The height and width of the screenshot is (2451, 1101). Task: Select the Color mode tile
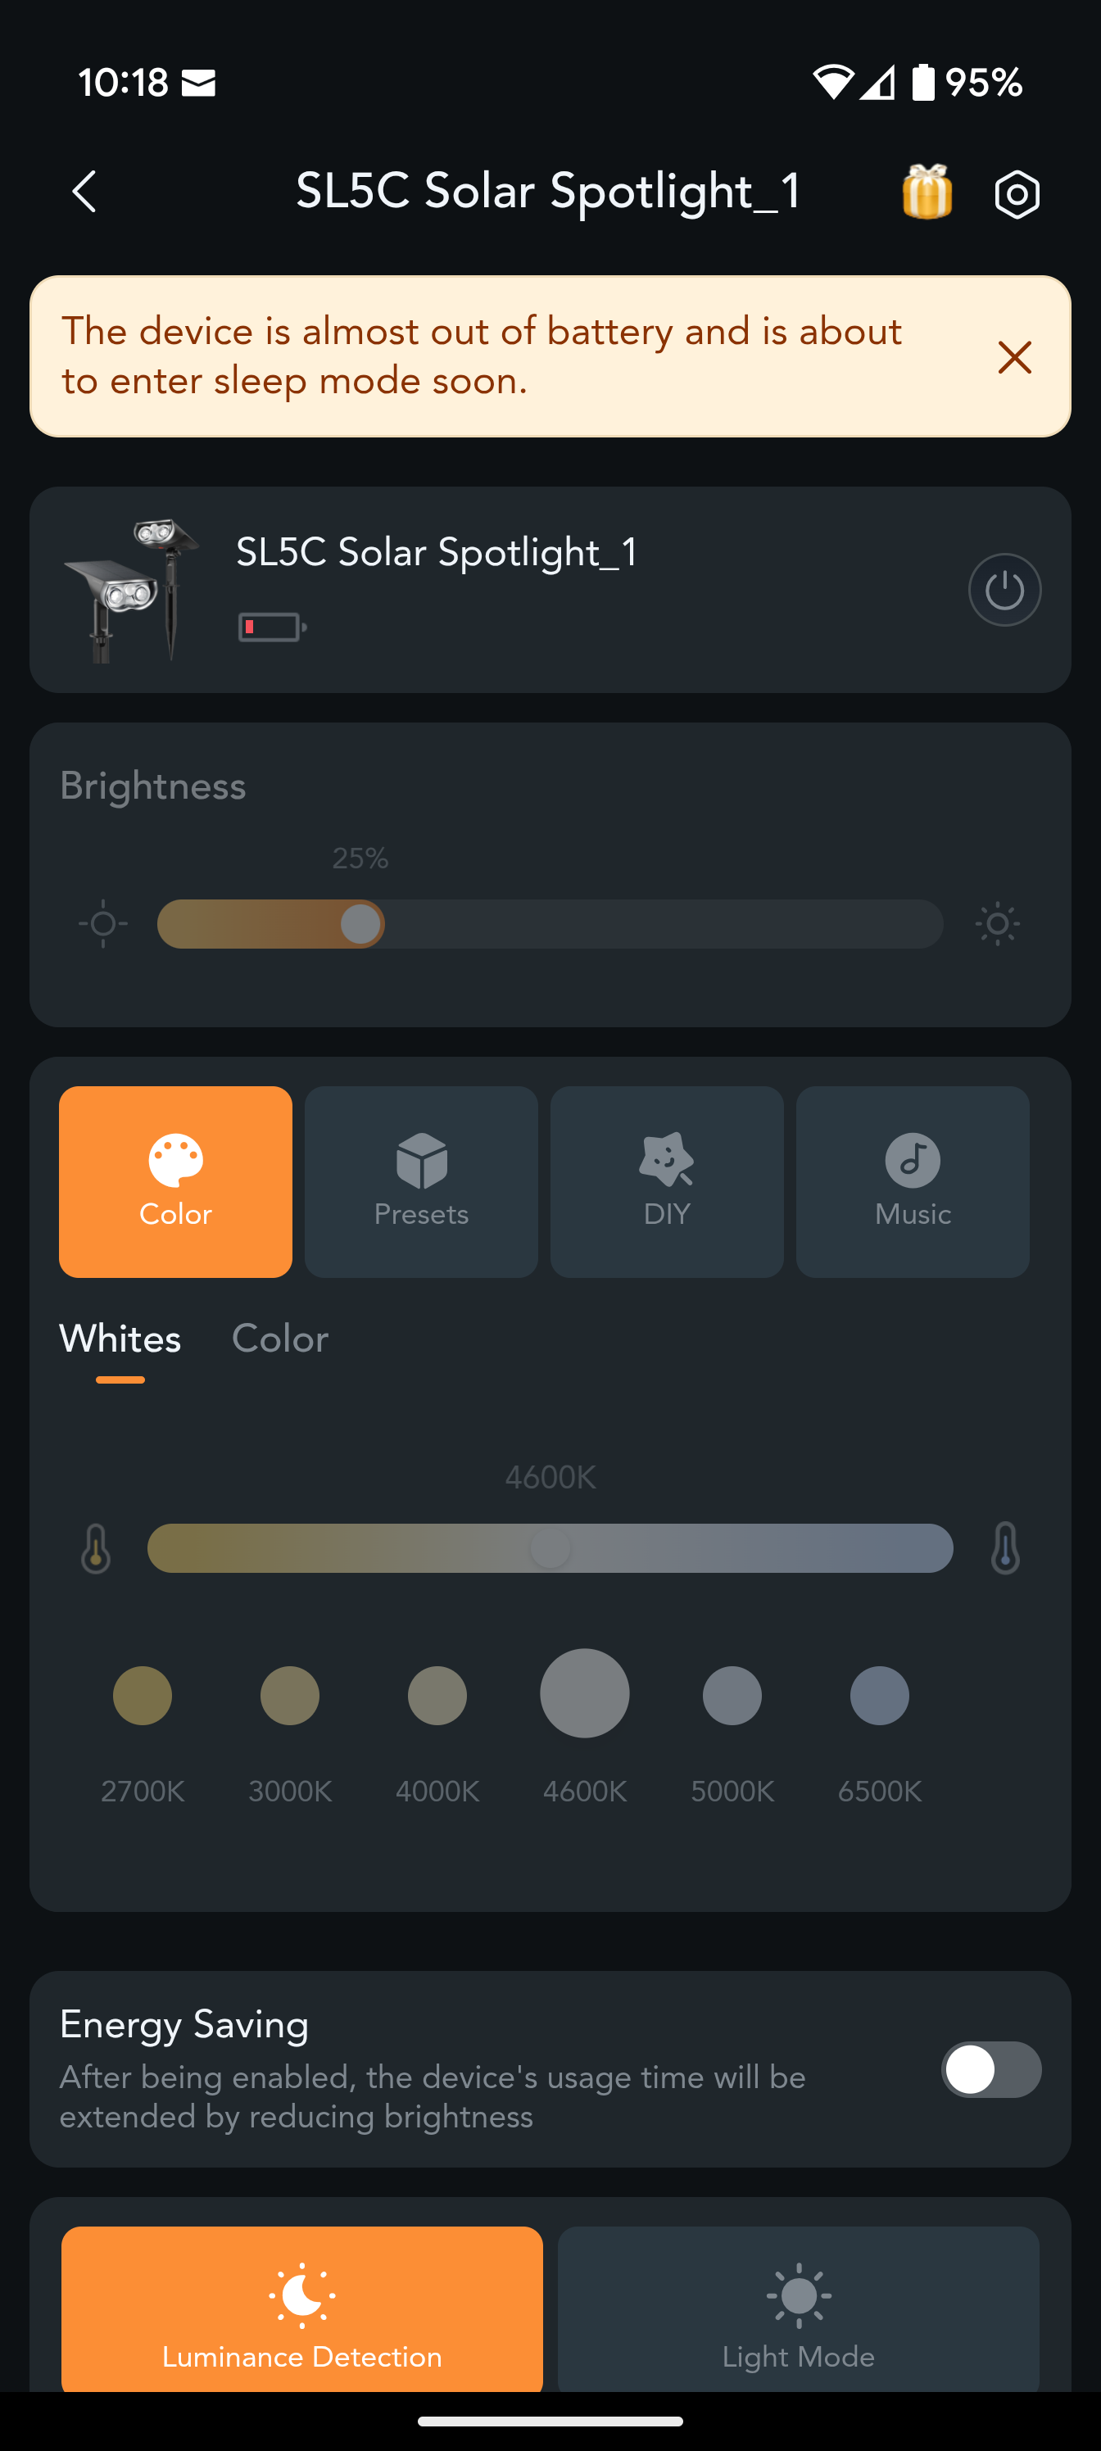point(175,1182)
